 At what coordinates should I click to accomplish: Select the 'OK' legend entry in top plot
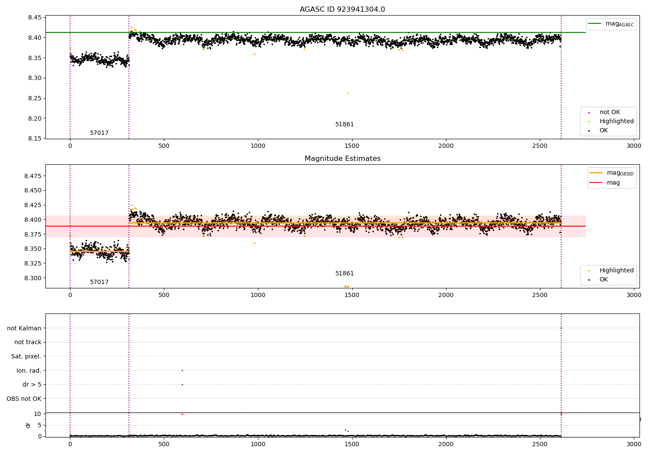point(604,131)
